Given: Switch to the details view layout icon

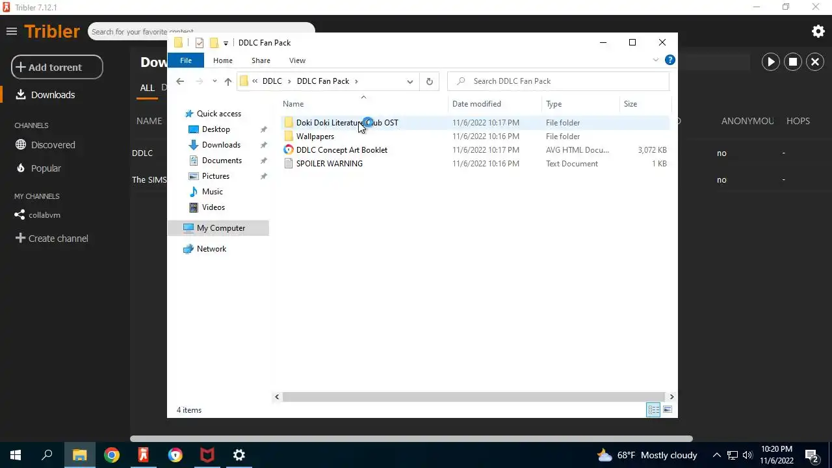Looking at the screenshot, I should coord(653,410).
